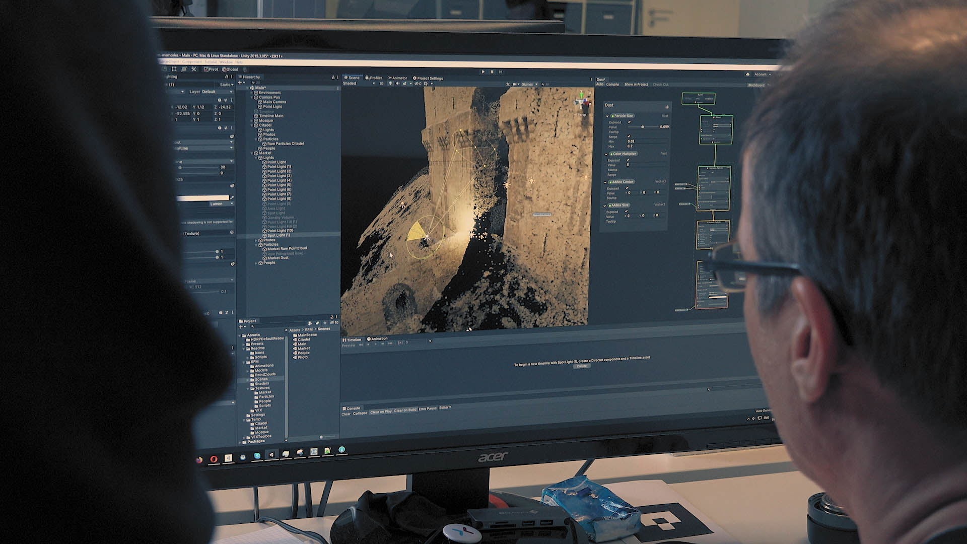Toggle Exposed checkbox under Color Multiplier
The image size is (967, 544).
pyautogui.click(x=628, y=160)
